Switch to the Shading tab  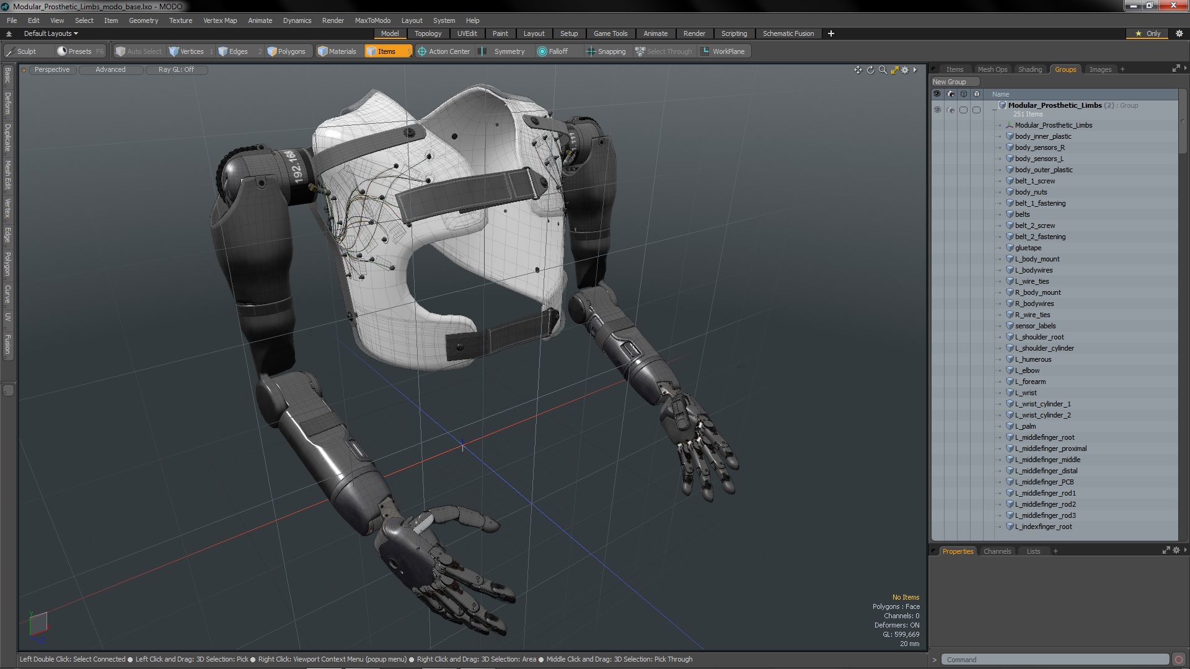(1029, 69)
